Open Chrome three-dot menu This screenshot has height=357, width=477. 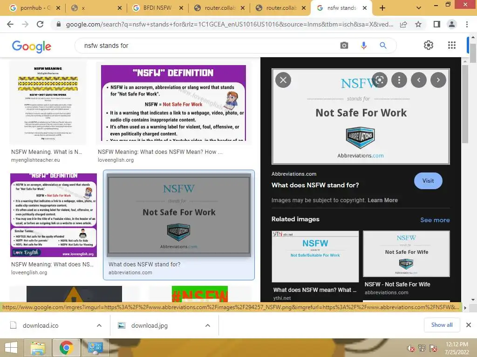click(467, 24)
